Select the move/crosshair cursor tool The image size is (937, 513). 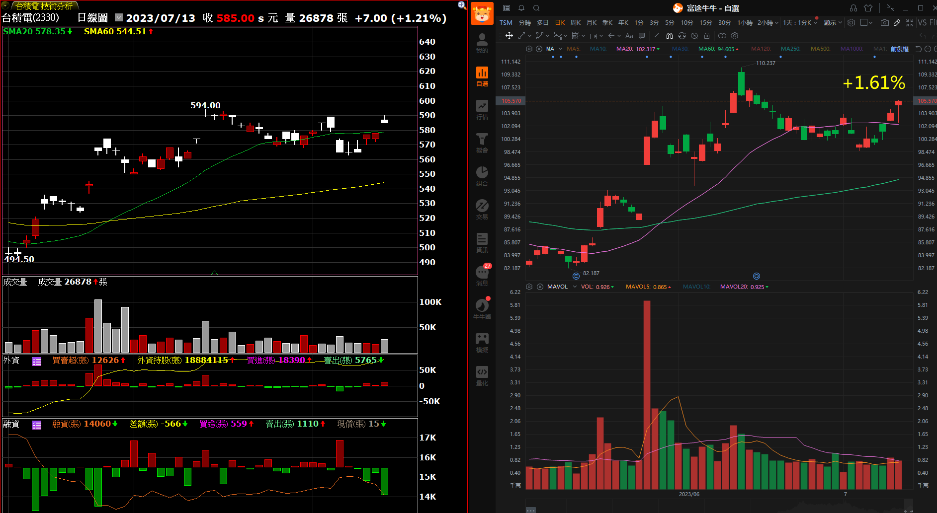pos(509,36)
